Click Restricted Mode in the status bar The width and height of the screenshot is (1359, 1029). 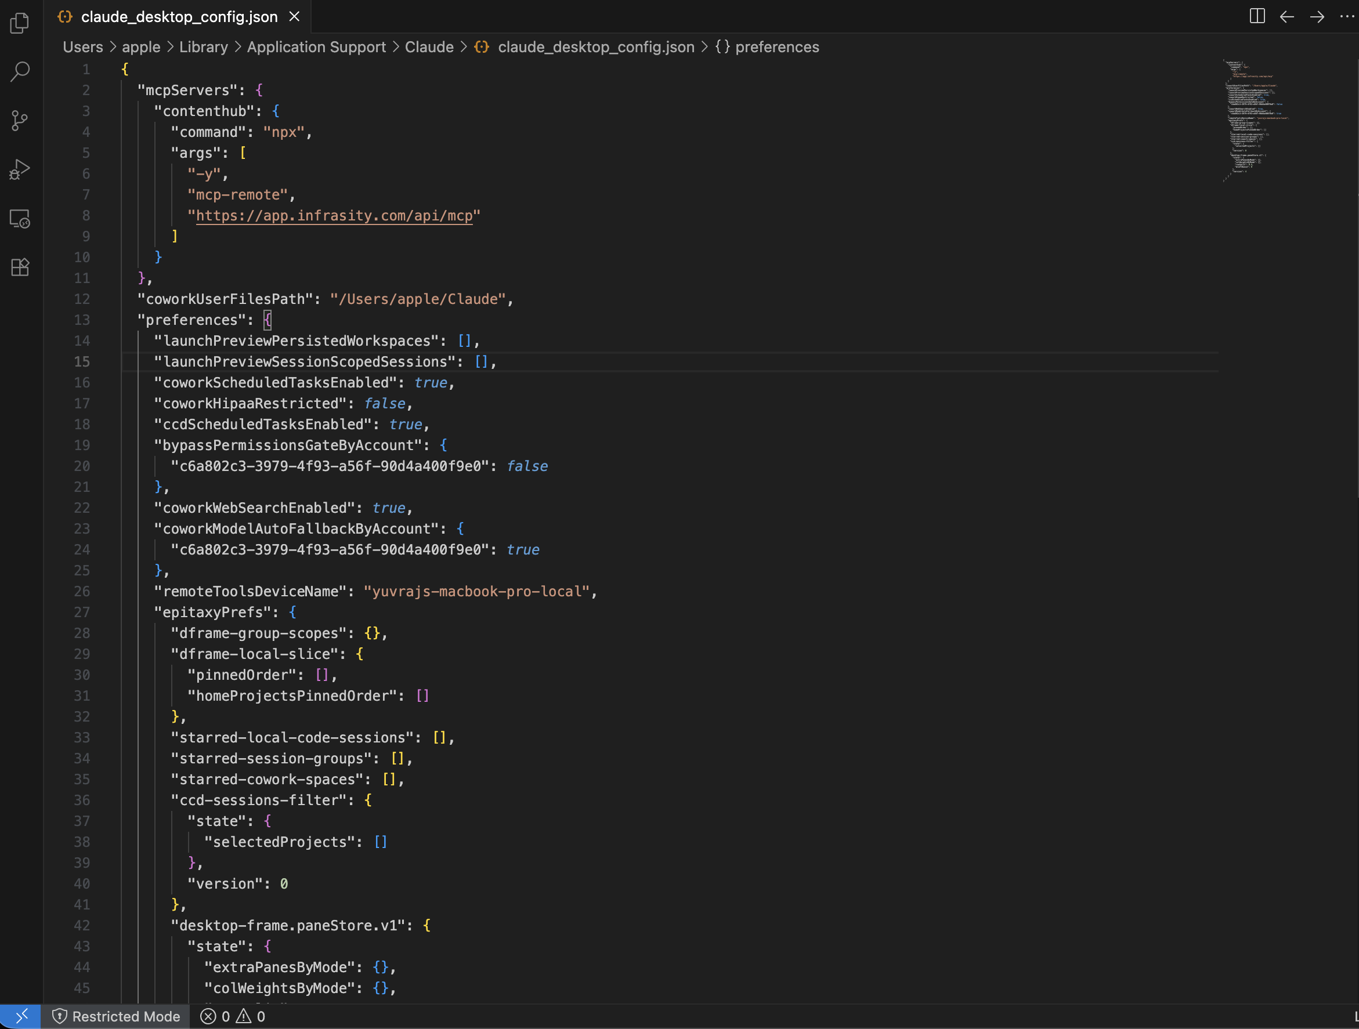(117, 1017)
